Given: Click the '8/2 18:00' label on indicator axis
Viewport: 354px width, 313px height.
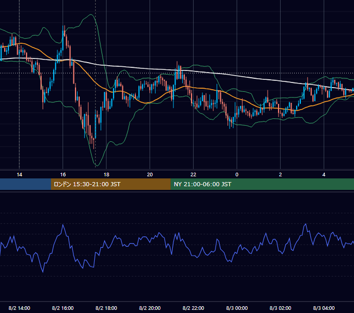Looking at the screenshot, I should click(x=106, y=308).
